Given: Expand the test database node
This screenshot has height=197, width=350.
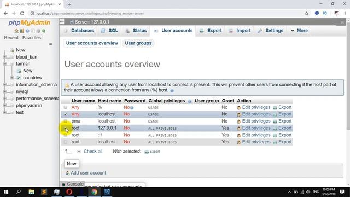Looking at the screenshot, I should (x=5, y=112).
